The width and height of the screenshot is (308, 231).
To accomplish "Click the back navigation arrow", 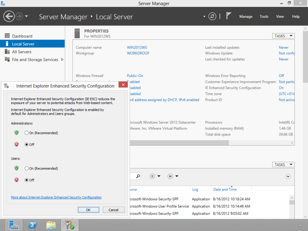I will [9, 16].
